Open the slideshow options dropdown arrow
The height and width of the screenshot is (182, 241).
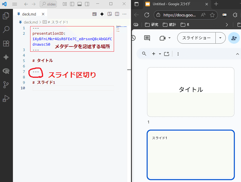(220, 38)
